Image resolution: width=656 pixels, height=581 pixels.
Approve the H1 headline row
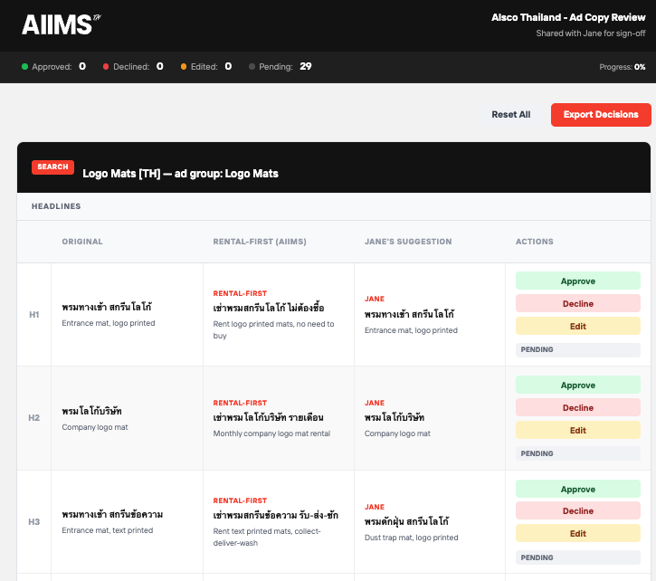click(578, 281)
